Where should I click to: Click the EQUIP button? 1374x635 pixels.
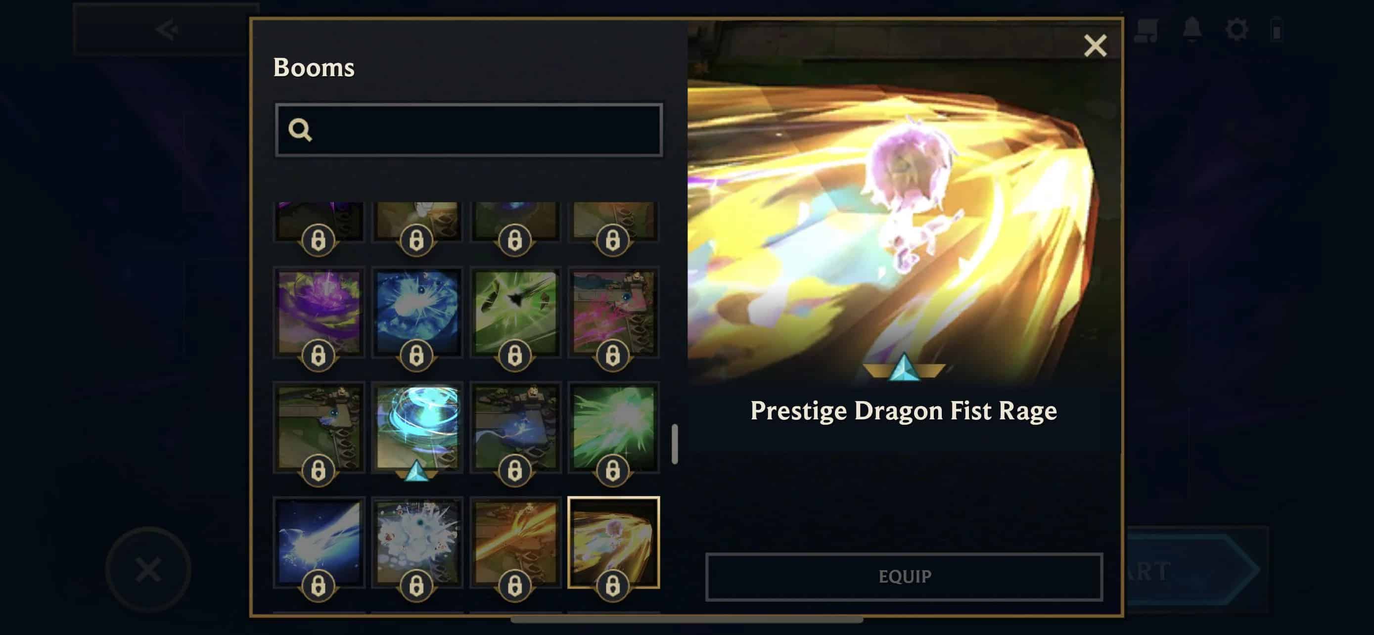point(904,577)
